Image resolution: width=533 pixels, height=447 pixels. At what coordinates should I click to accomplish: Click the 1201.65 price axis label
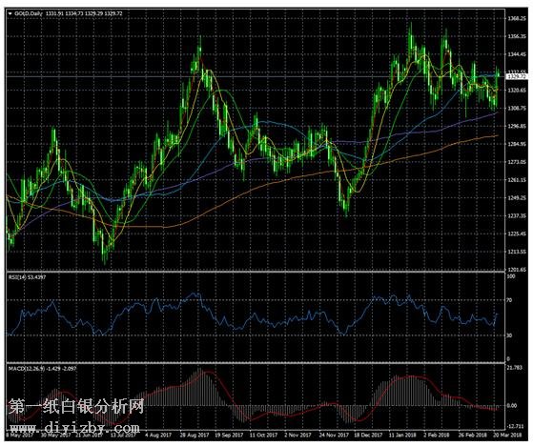point(517,270)
